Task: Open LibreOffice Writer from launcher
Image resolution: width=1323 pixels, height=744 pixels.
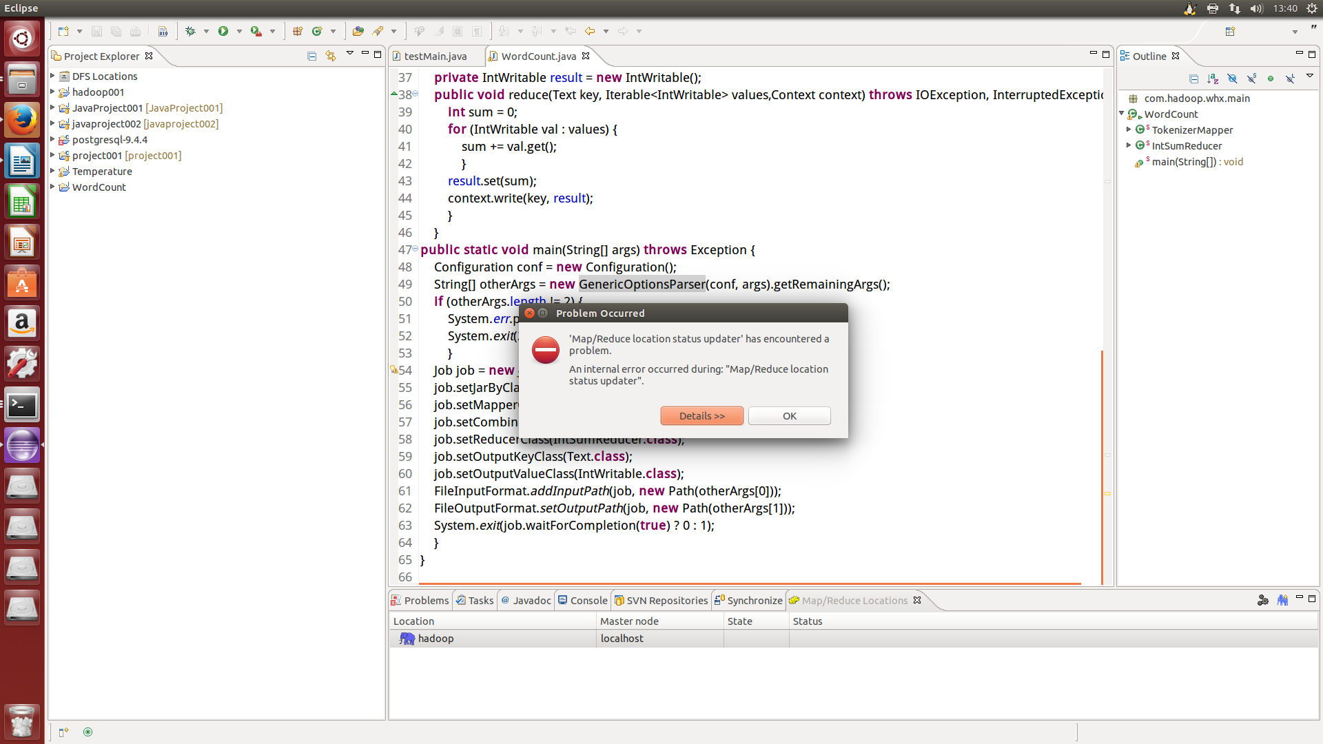Action: (x=22, y=161)
